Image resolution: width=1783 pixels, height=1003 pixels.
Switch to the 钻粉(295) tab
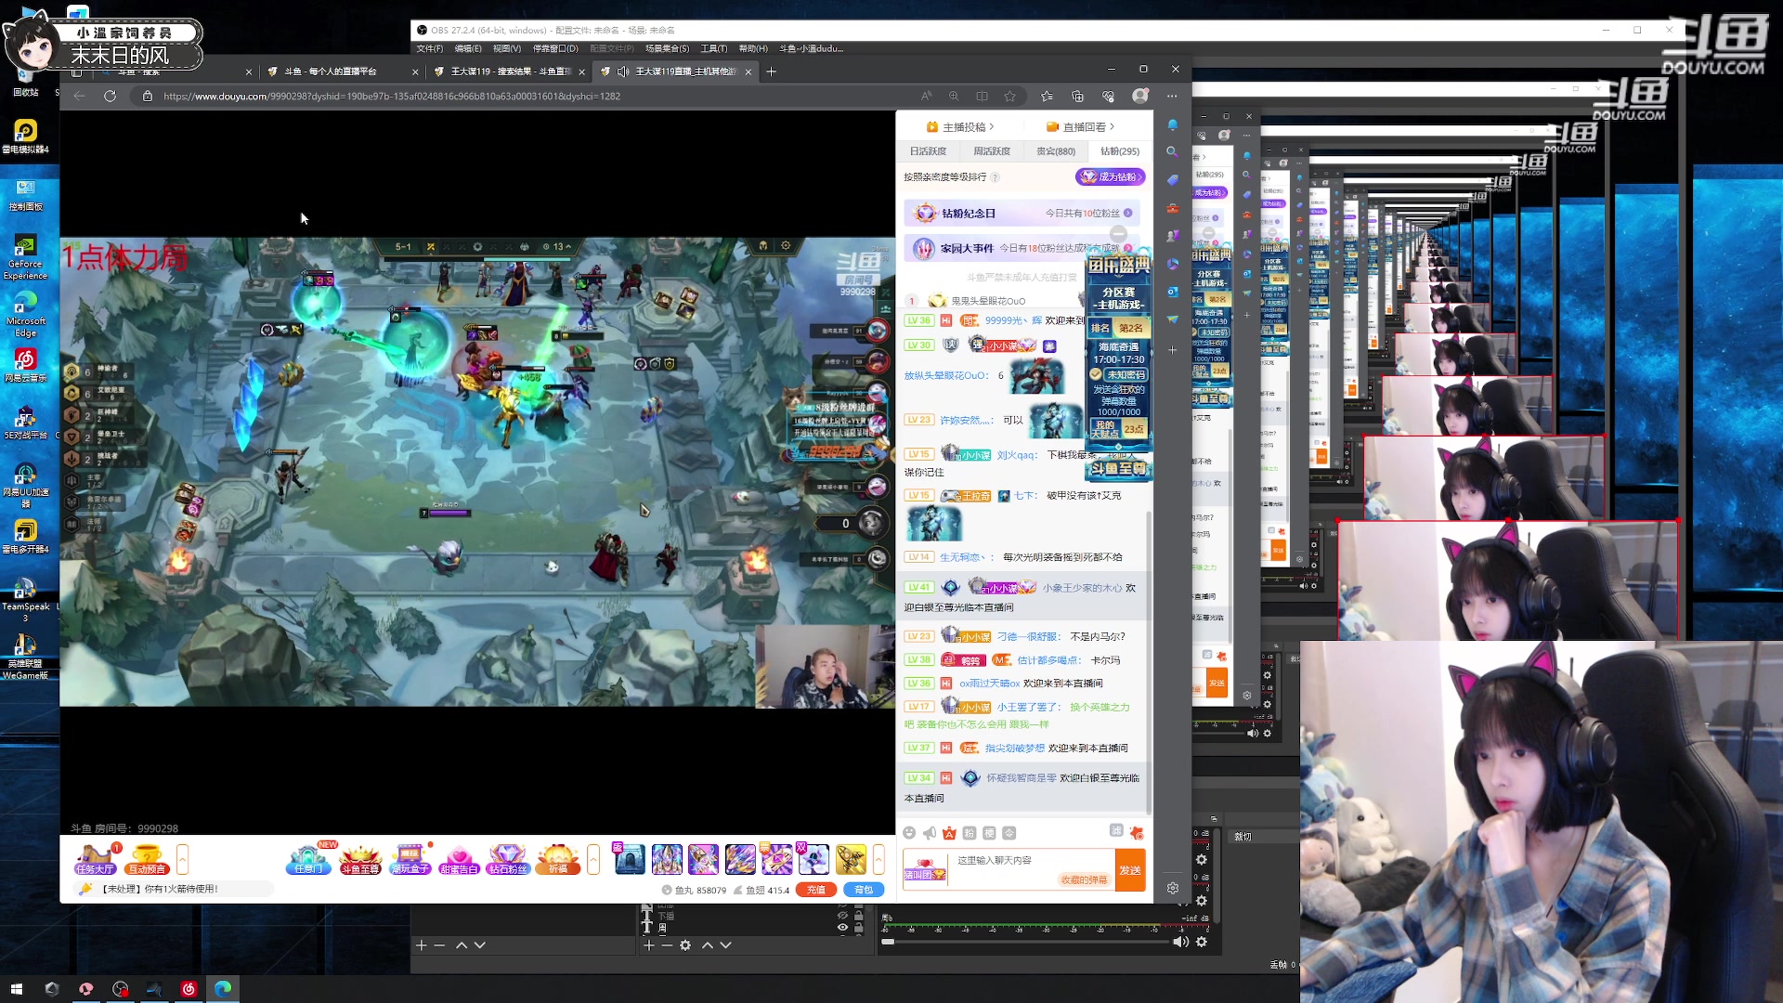click(x=1120, y=151)
